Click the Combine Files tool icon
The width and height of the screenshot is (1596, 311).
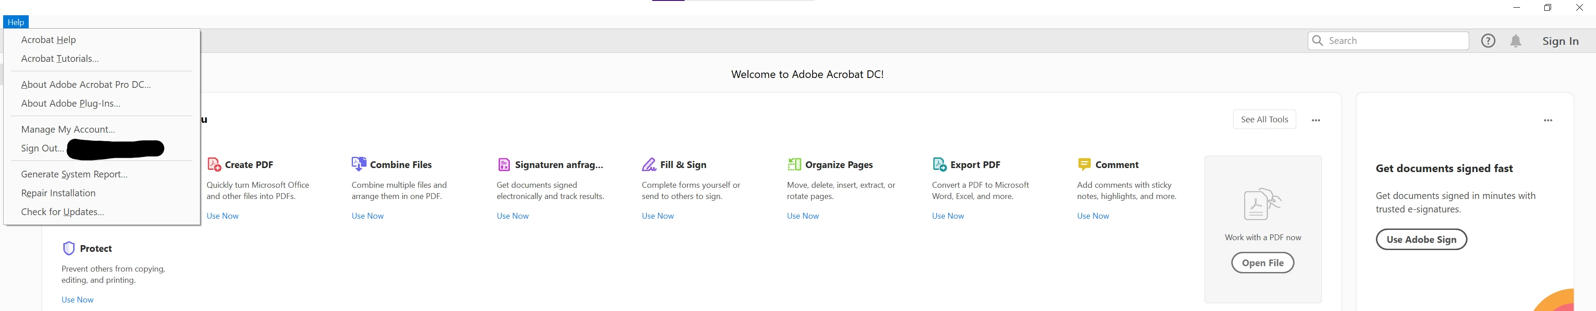(x=359, y=164)
